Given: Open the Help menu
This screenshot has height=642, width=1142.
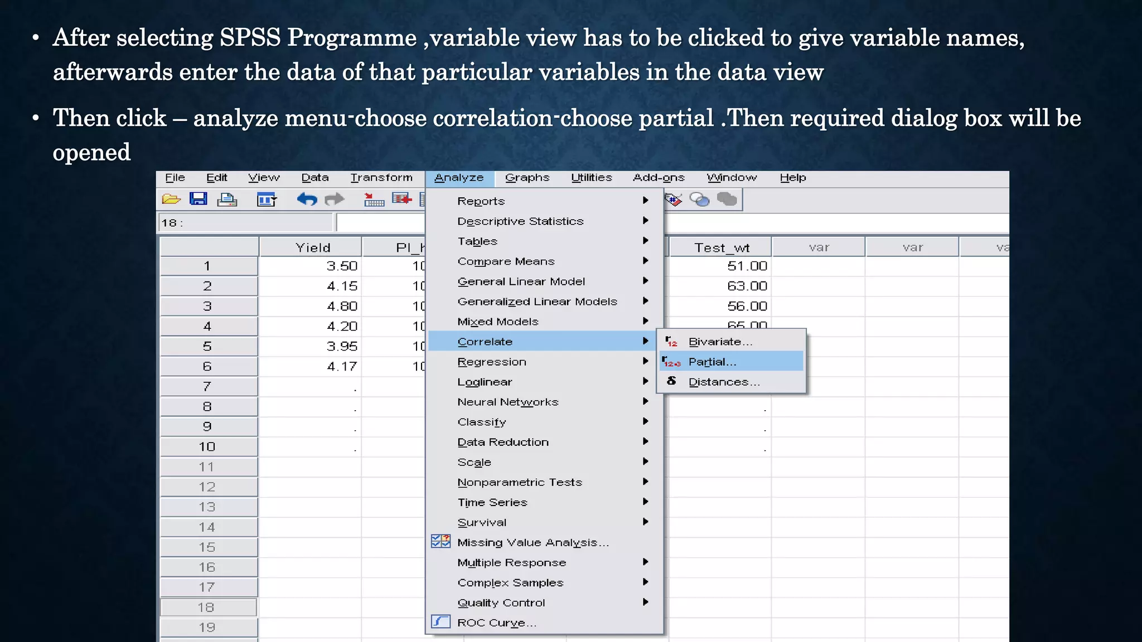Looking at the screenshot, I should (793, 178).
